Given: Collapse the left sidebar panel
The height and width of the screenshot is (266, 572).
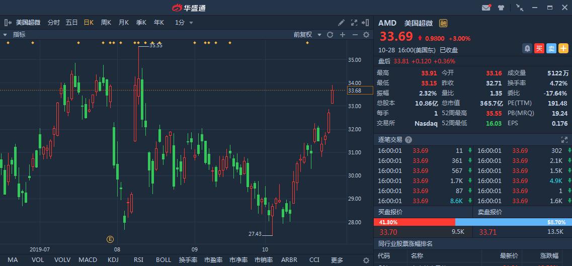Looking at the screenshot, I should (8, 23).
